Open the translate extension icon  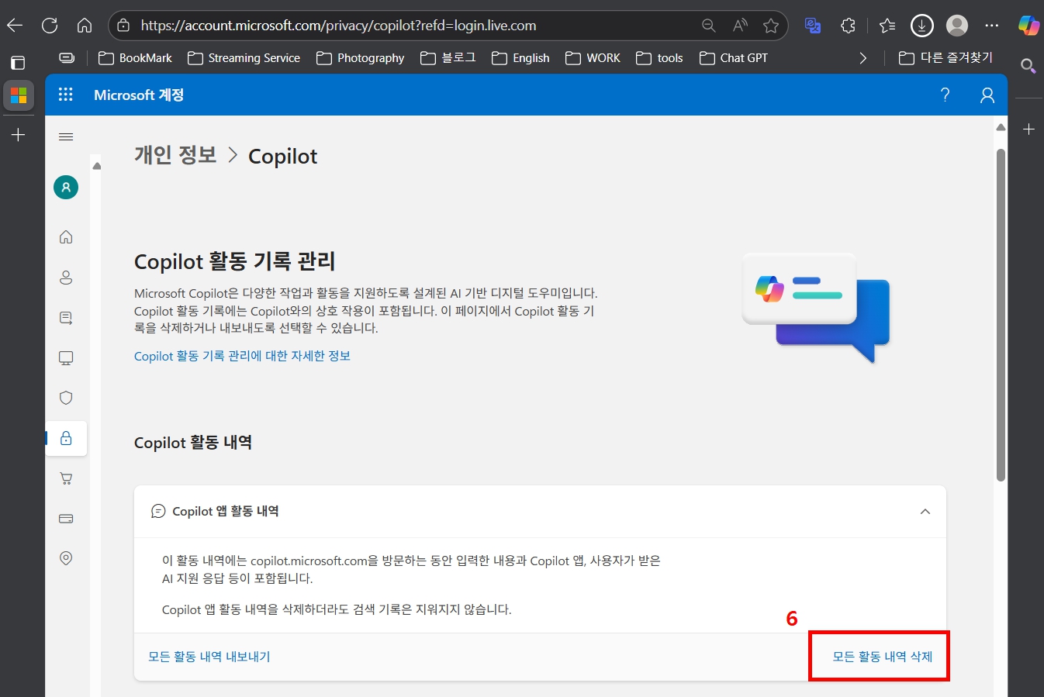pyautogui.click(x=813, y=26)
